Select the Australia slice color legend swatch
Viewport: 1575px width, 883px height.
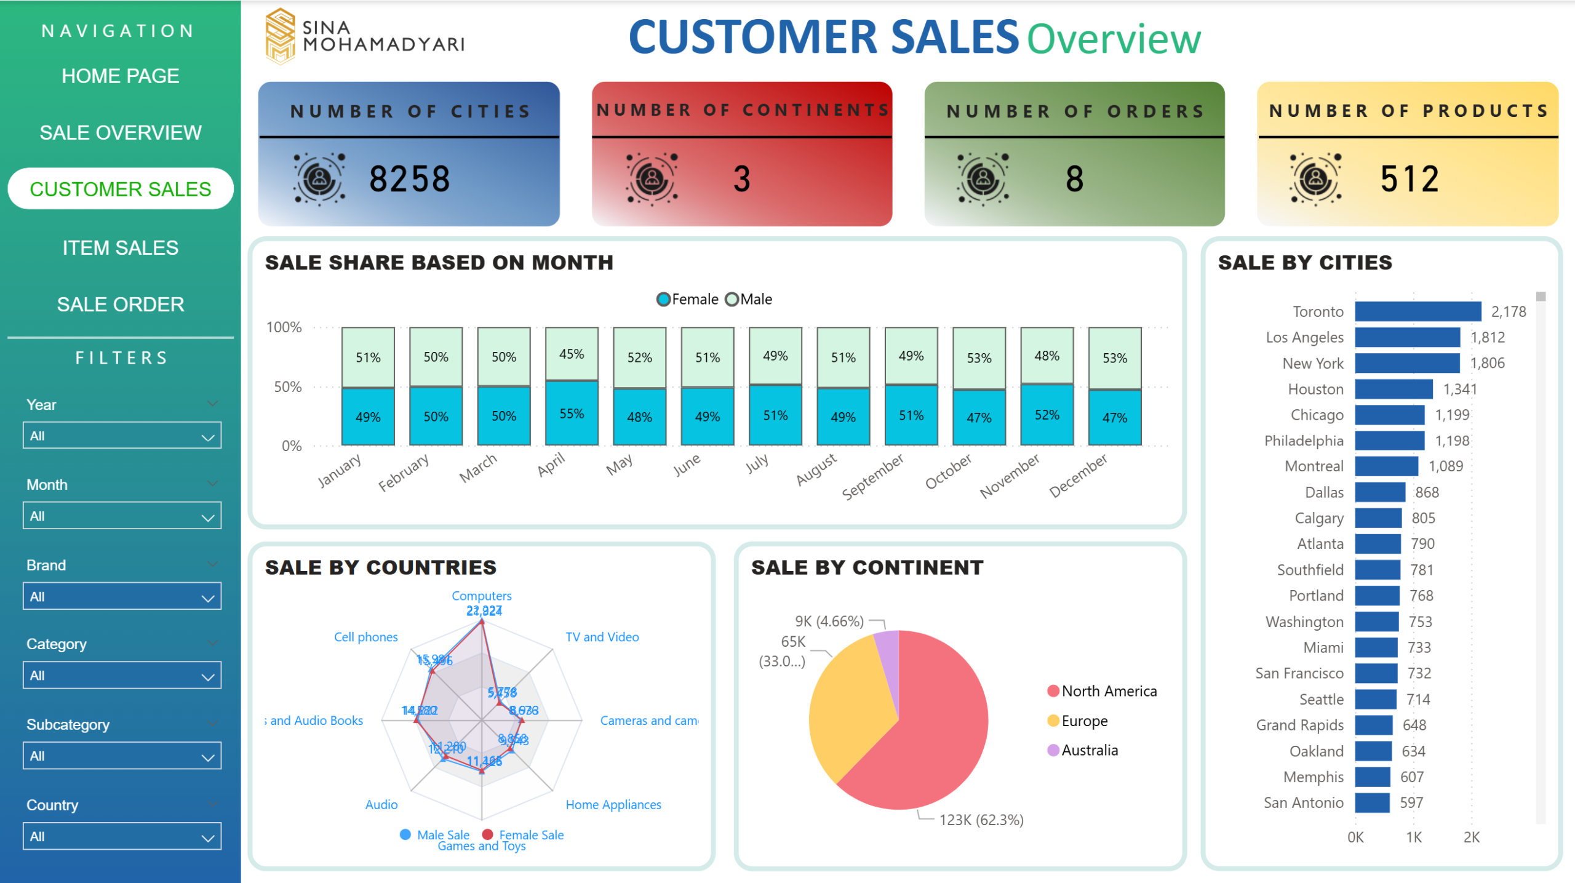(x=1053, y=750)
